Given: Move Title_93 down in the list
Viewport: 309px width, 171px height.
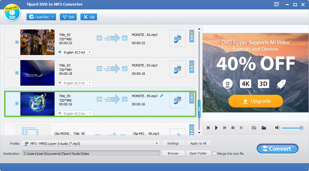Looking at the screenshot, I should (x=192, y=70).
